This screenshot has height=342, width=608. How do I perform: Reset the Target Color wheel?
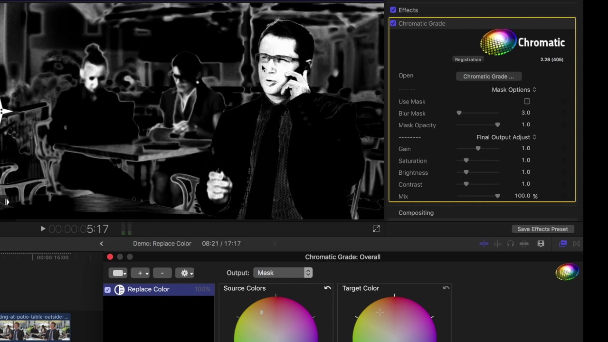tap(446, 288)
